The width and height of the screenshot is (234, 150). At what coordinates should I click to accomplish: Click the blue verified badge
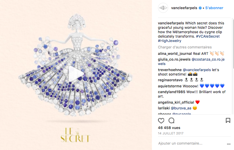click(x=200, y=8)
